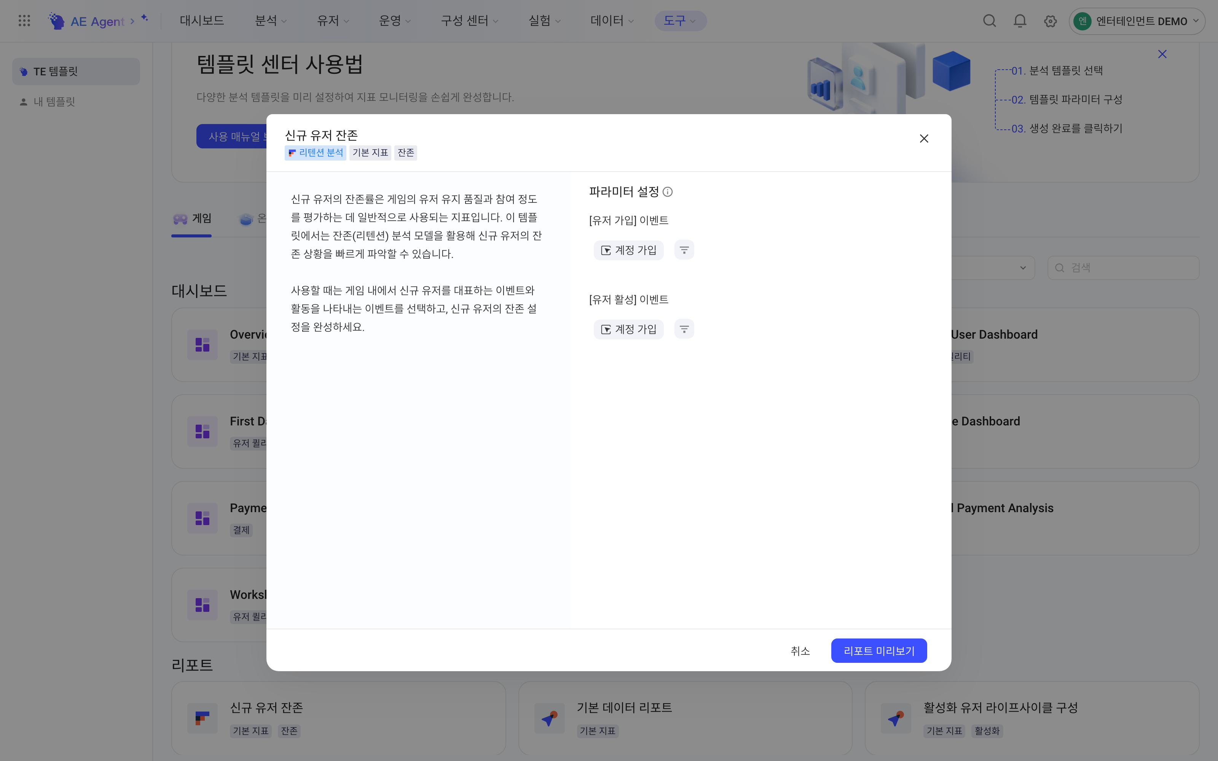Expand the 구성 센터 menu
Viewport: 1218px width, 761px height.
pos(470,21)
